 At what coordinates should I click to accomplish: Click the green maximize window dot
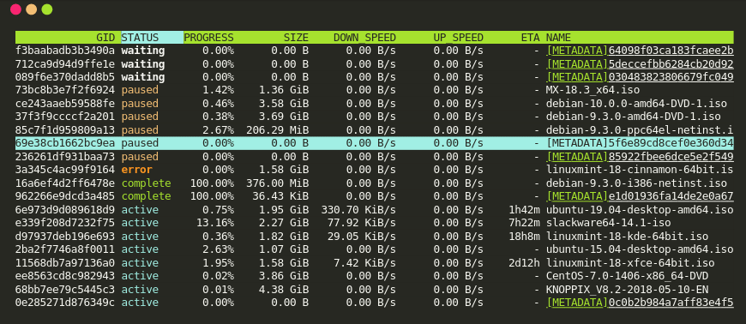tap(47, 9)
